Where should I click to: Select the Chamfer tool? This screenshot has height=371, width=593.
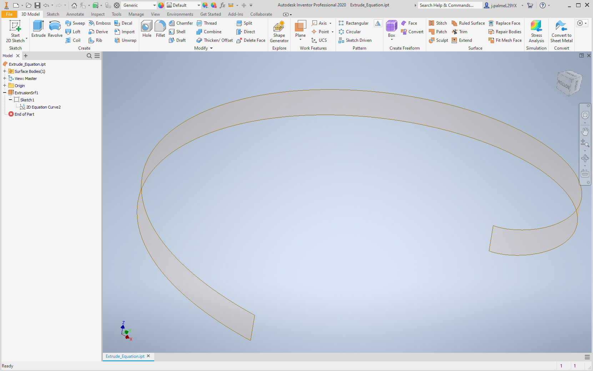pos(181,23)
